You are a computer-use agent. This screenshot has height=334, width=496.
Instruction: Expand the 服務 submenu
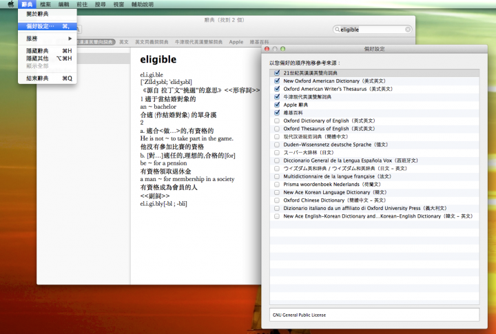pyautogui.click(x=48, y=39)
